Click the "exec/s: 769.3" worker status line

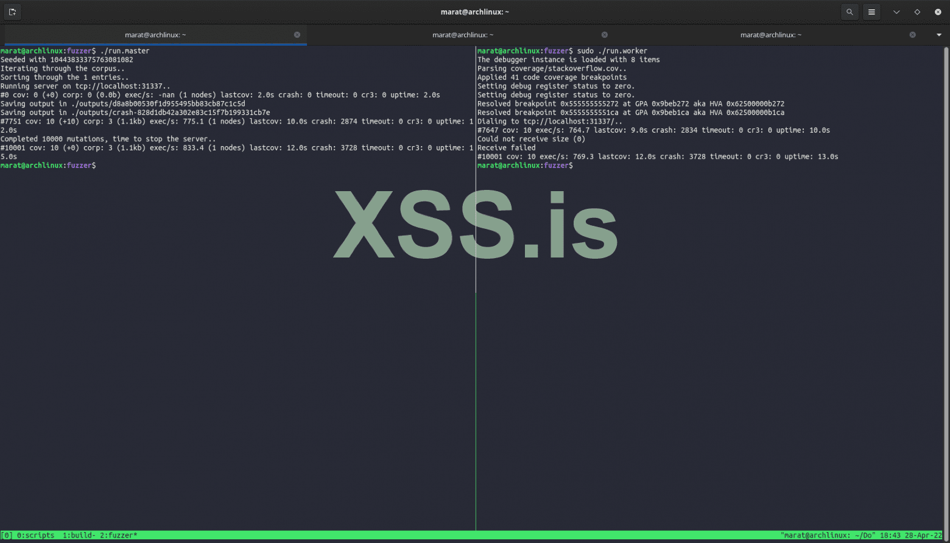[x=658, y=157]
